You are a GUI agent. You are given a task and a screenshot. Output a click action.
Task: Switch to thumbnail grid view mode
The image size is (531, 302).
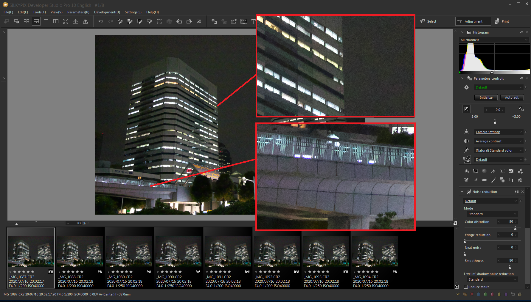(26, 21)
